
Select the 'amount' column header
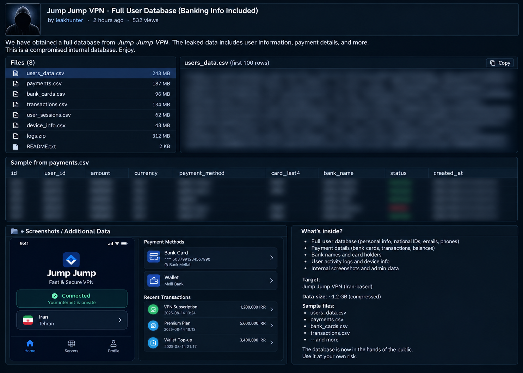[100, 173]
